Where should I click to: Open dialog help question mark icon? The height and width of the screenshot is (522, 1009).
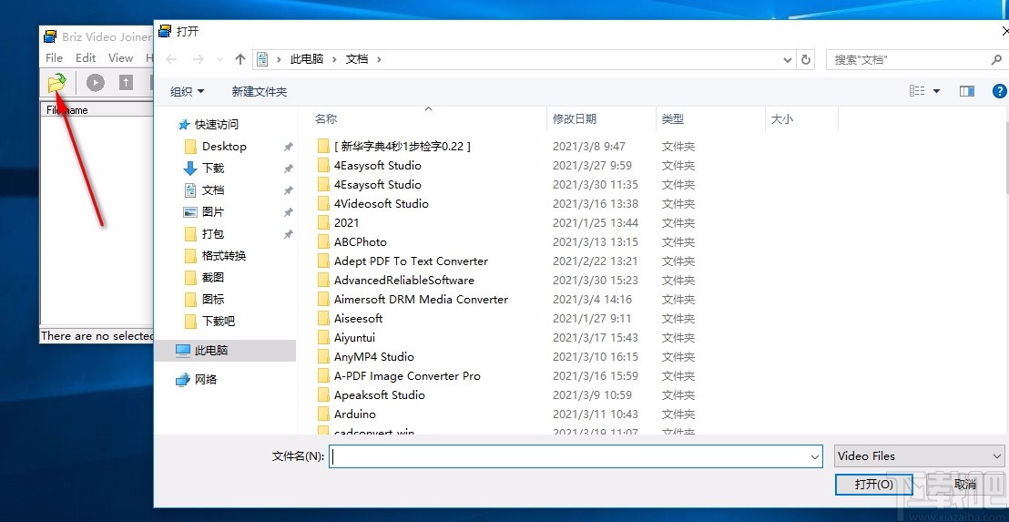click(999, 91)
